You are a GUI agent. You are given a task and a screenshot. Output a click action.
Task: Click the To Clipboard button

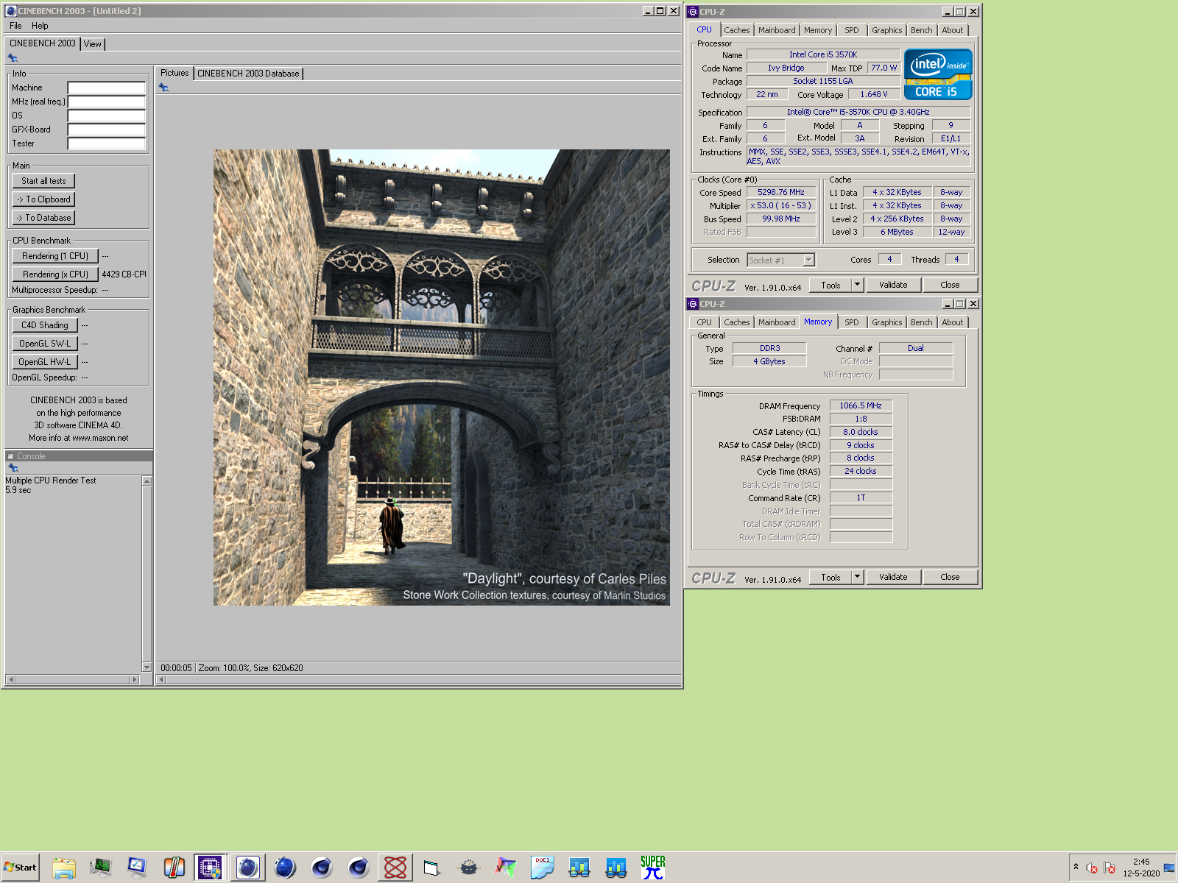coord(43,199)
